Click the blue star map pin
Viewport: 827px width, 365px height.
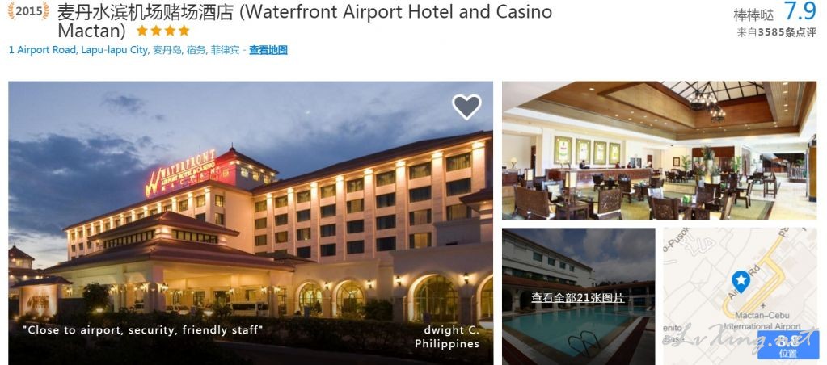click(741, 282)
